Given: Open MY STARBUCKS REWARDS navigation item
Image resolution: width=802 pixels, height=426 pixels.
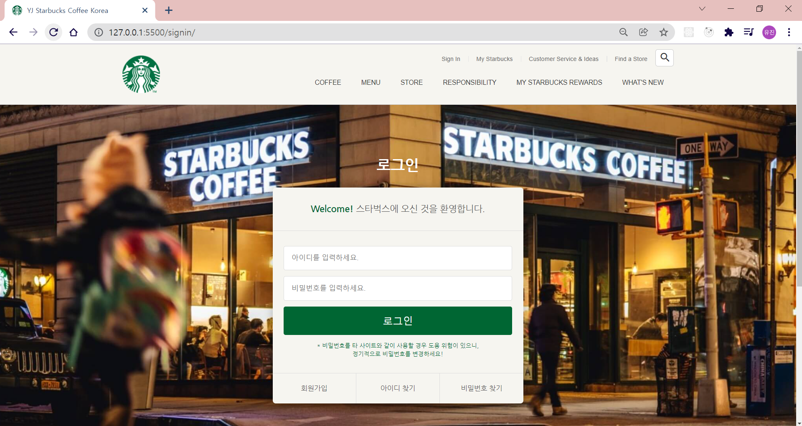Looking at the screenshot, I should [559, 82].
